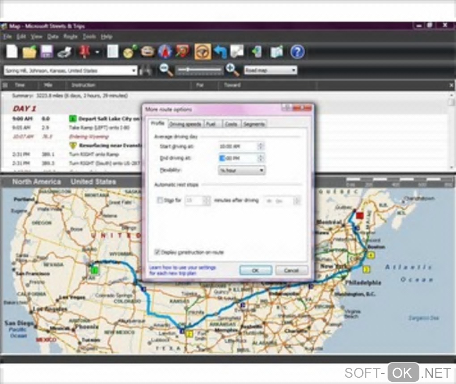Expand the Pushpin tool dropdown arrow

click(x=97, y=52)
